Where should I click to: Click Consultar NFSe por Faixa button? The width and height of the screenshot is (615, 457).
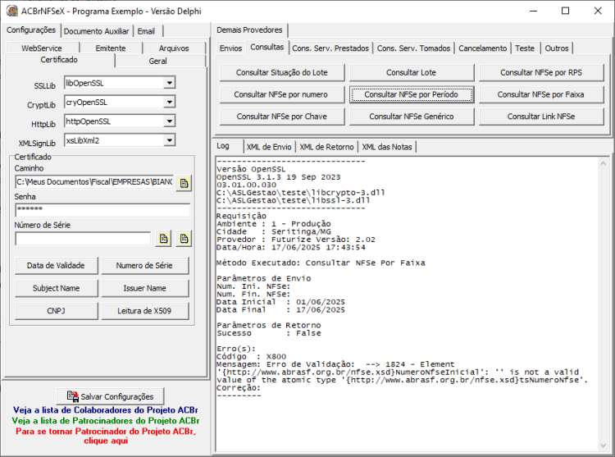pos(541,94)
